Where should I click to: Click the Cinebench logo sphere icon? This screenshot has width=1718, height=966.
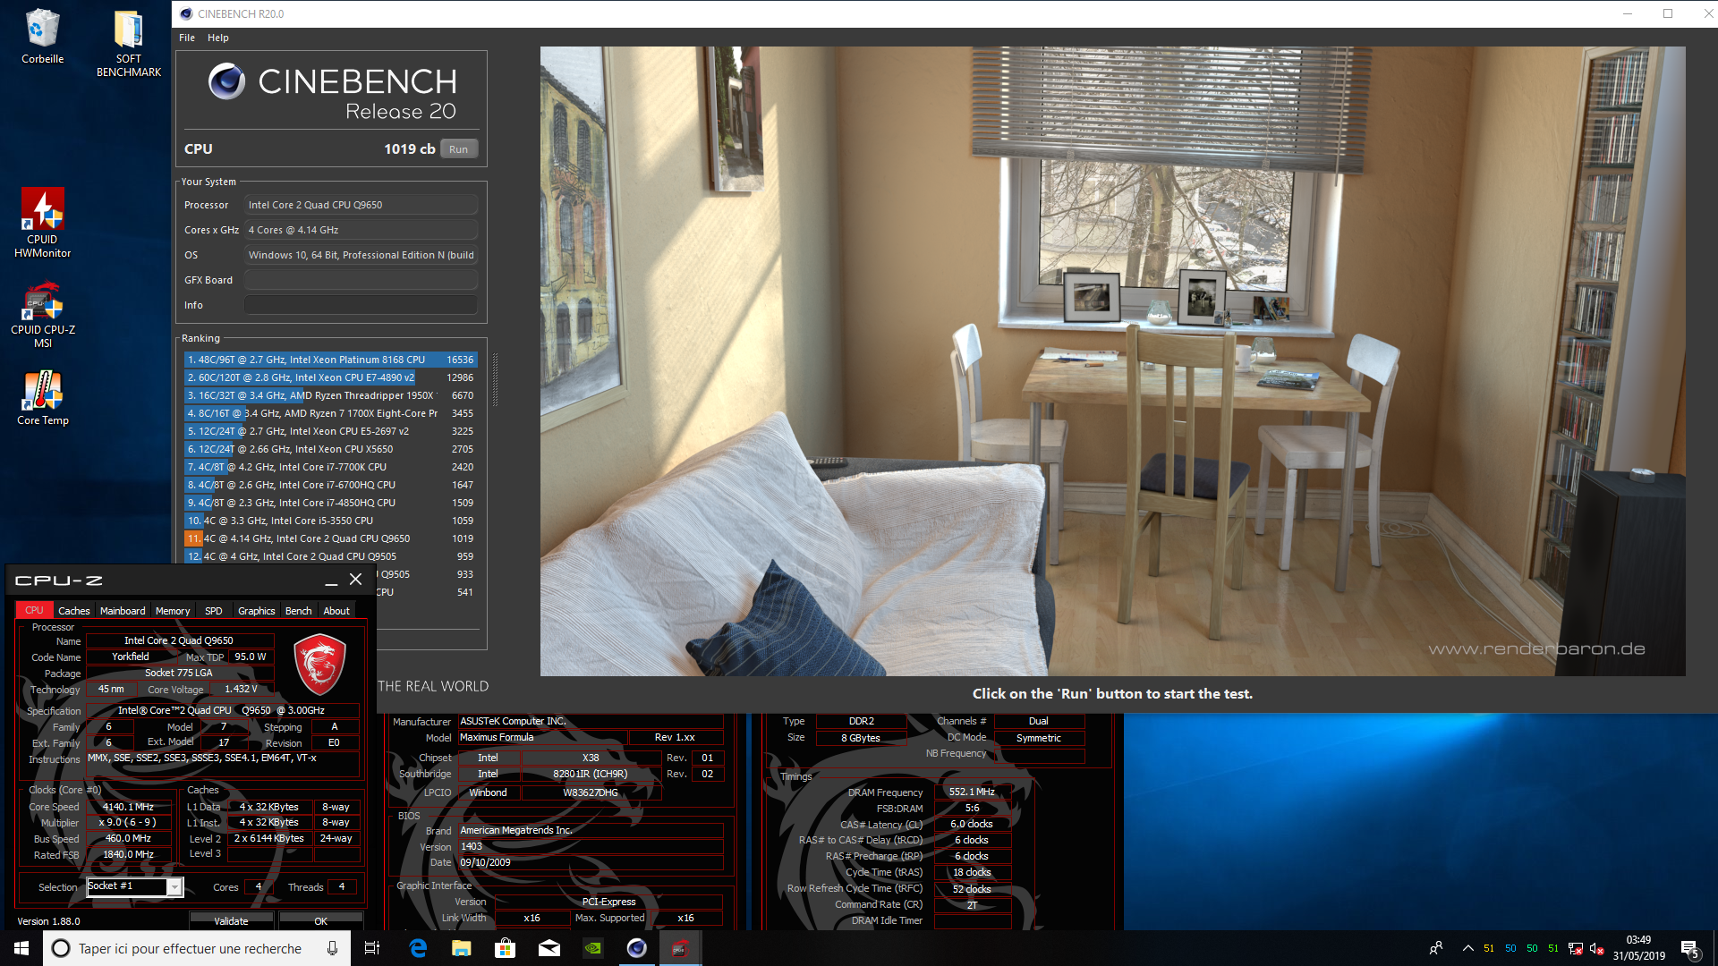pyautogui.click(x=227, y=81)
